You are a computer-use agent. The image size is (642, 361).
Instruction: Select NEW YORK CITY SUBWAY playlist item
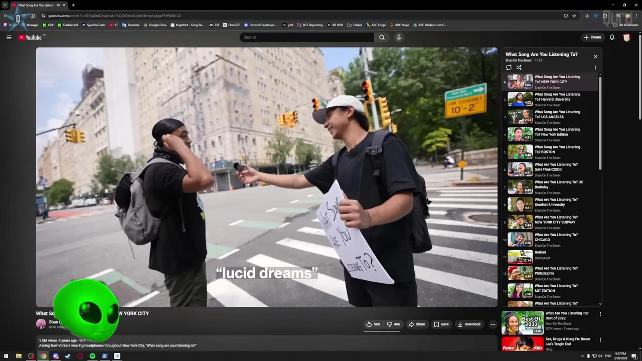[x=550, y=222]
